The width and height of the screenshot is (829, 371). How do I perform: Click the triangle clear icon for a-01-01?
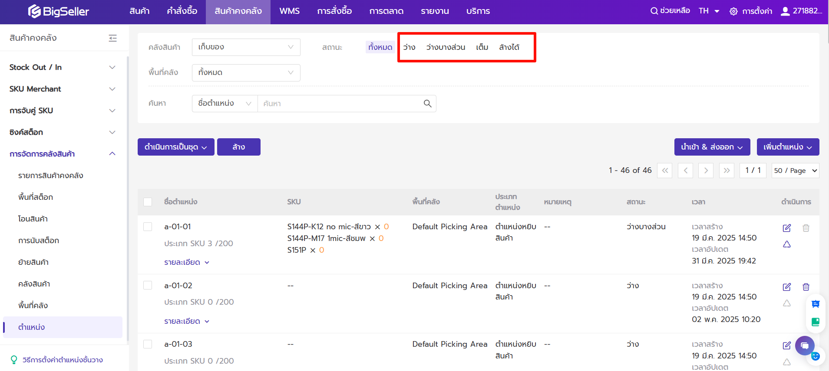[x=787, y=244]
